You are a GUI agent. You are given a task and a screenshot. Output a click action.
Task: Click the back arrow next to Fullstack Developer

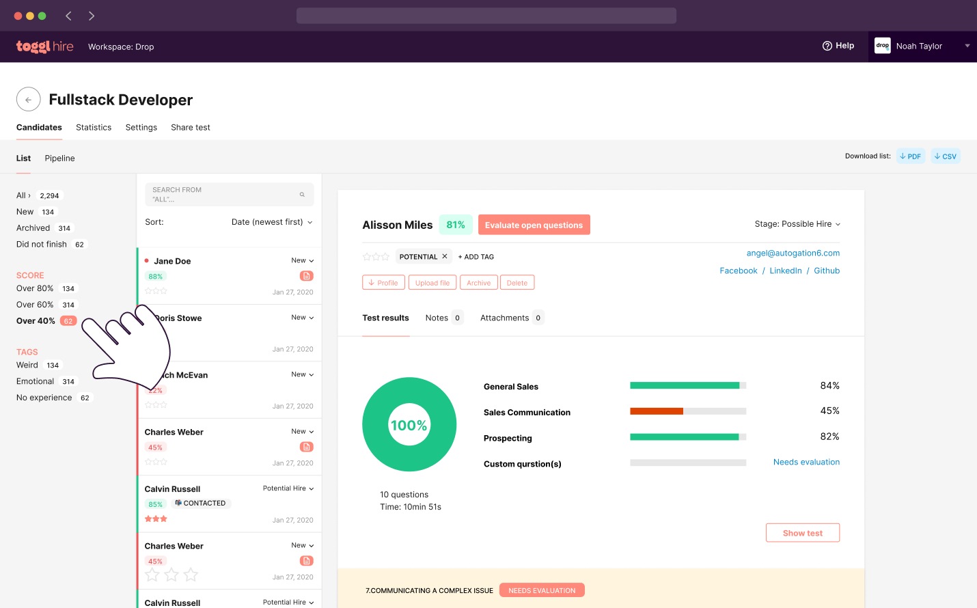[28, 100]
